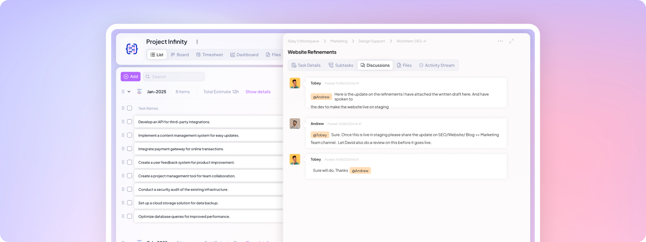This screenshot has width=646, height=242.
Task: Check Create a project management tool checkbox
Action: 130,176
